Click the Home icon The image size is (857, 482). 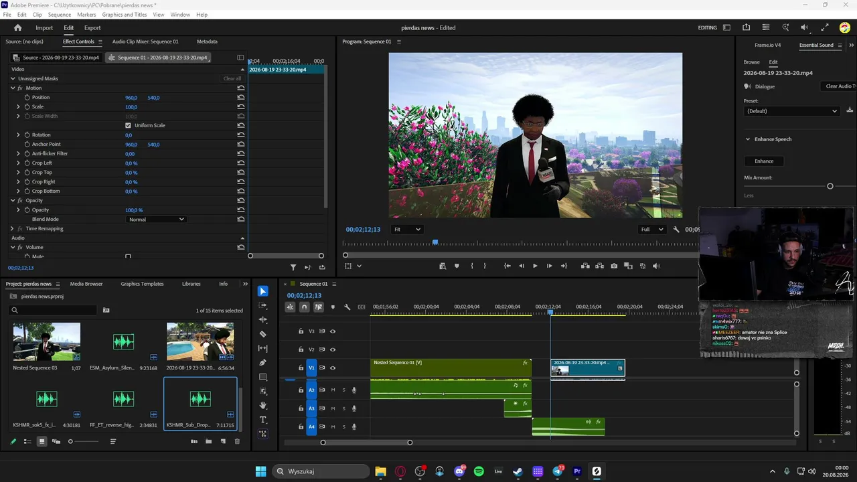17,27
